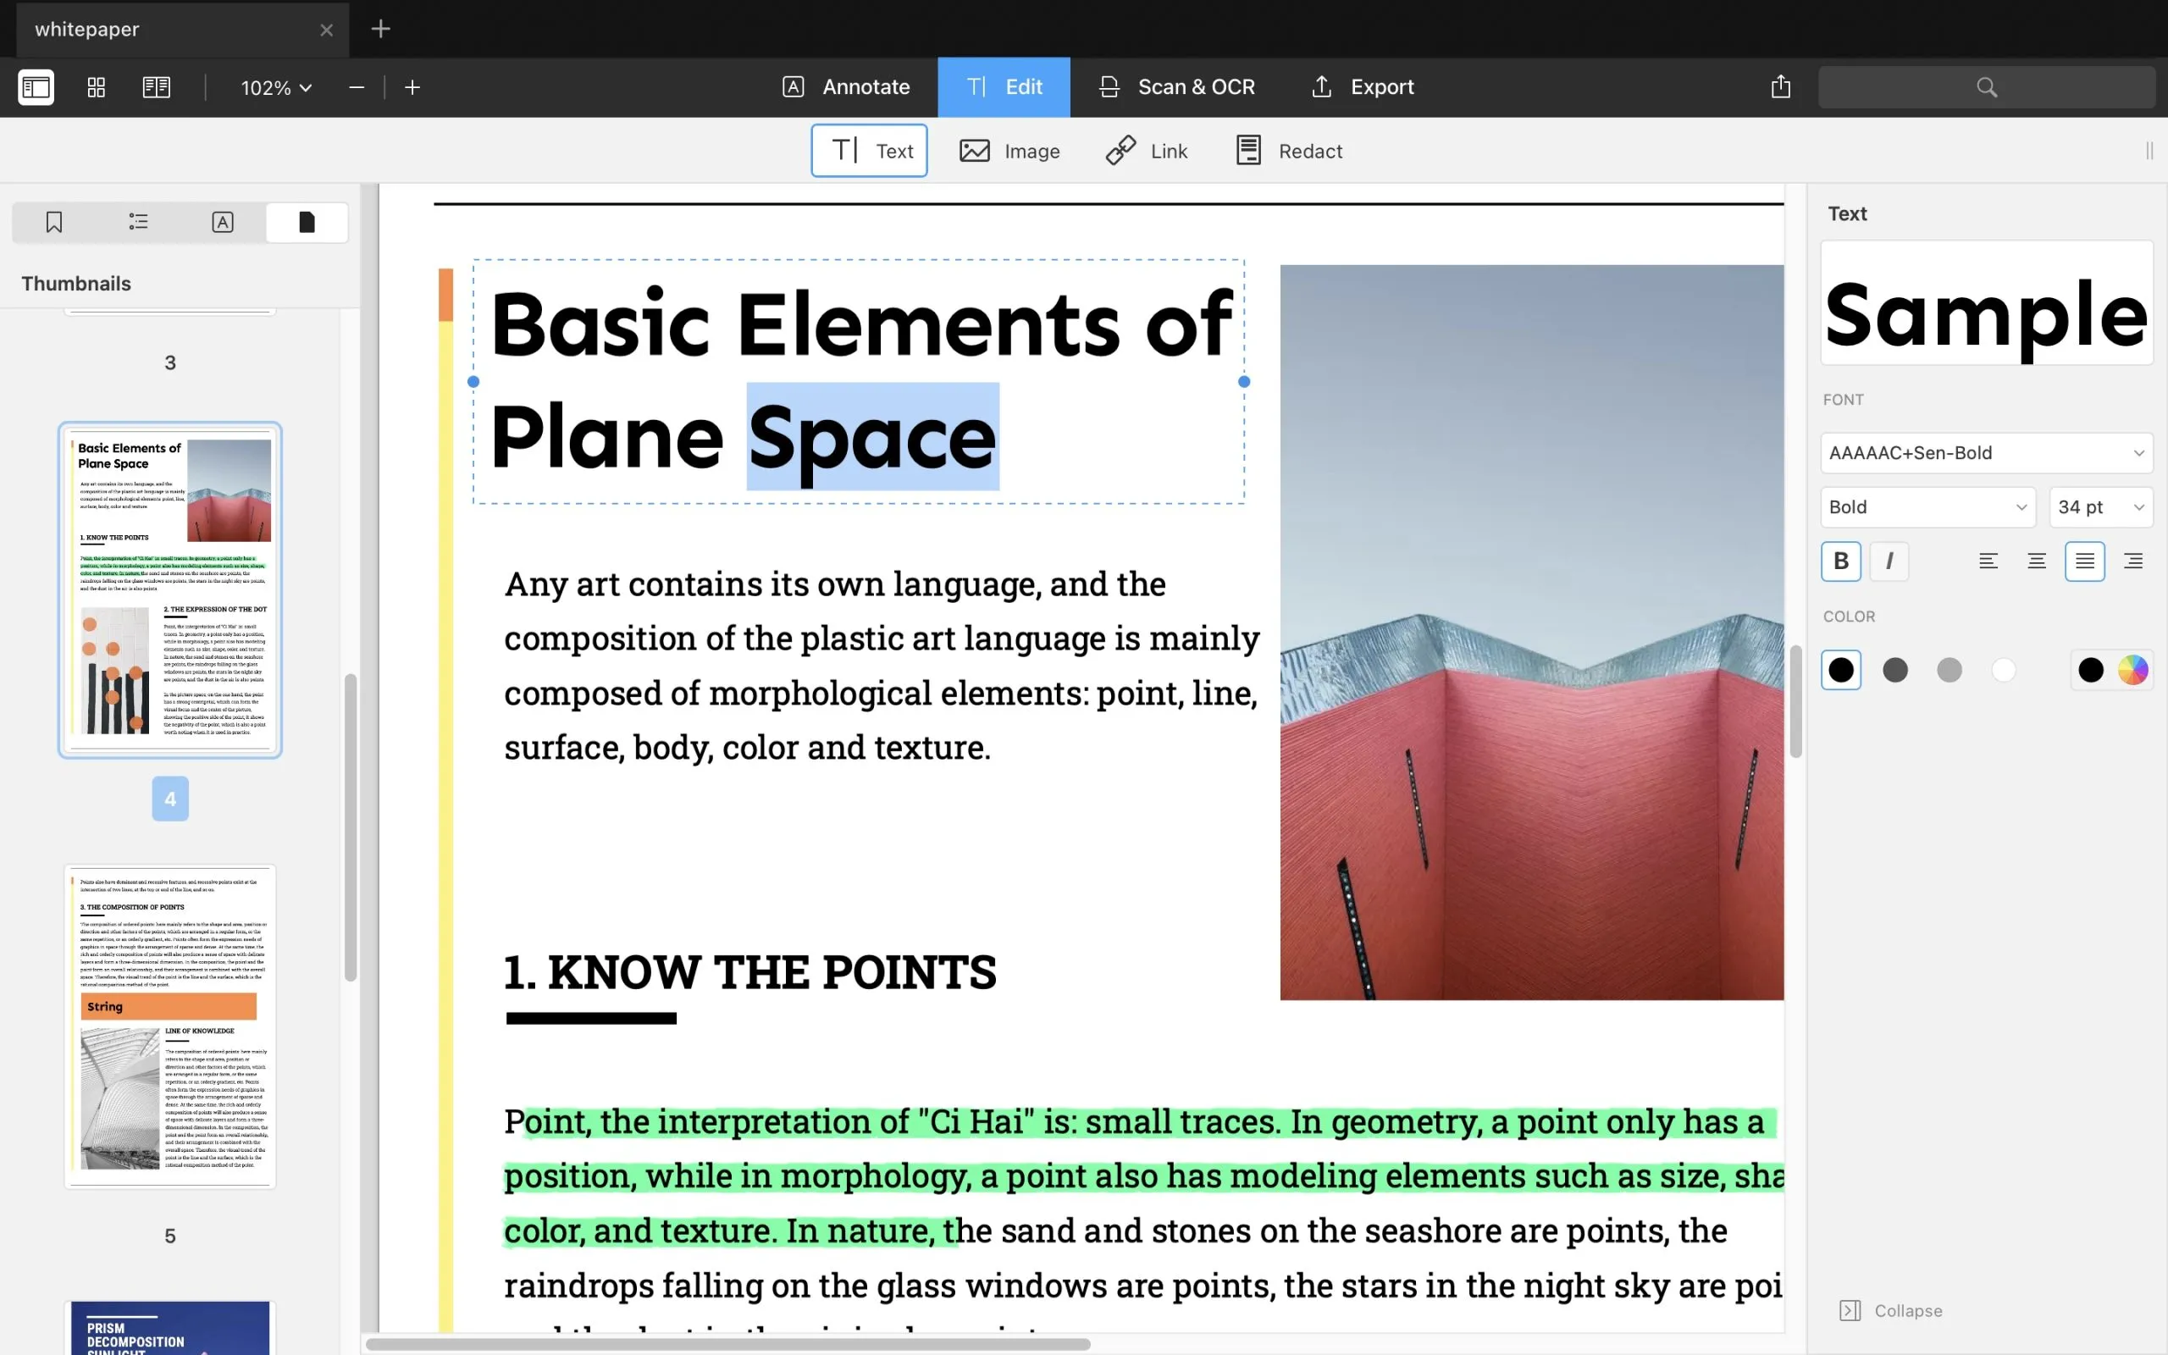The height and width of the screenshot is (1355, 2168).
Task: Open the bookmarks sidebar tab
Action: pyautogui.click(x=53, y=222)
